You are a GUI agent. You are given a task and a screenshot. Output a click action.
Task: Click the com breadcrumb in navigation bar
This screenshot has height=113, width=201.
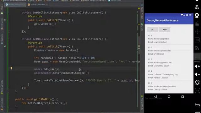(x=65, y=1)
